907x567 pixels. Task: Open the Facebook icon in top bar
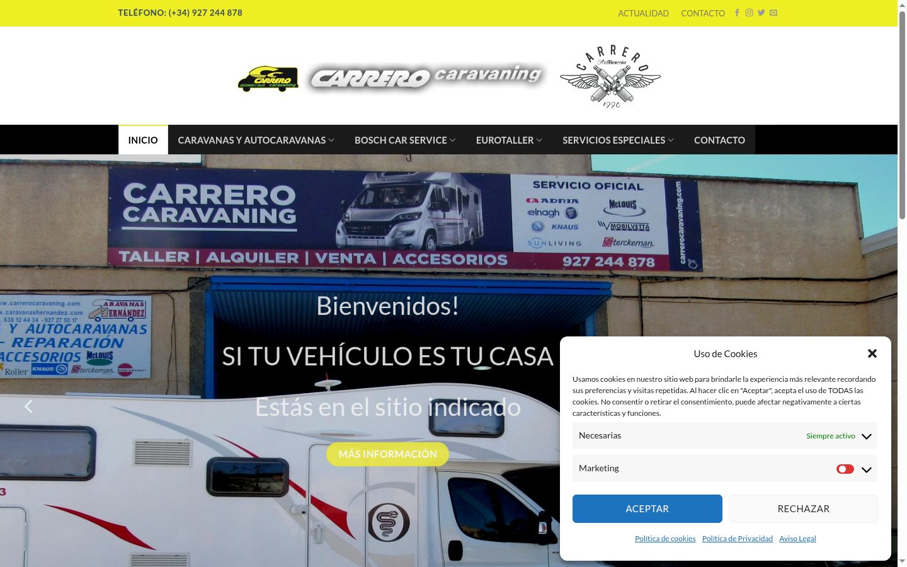737,13
